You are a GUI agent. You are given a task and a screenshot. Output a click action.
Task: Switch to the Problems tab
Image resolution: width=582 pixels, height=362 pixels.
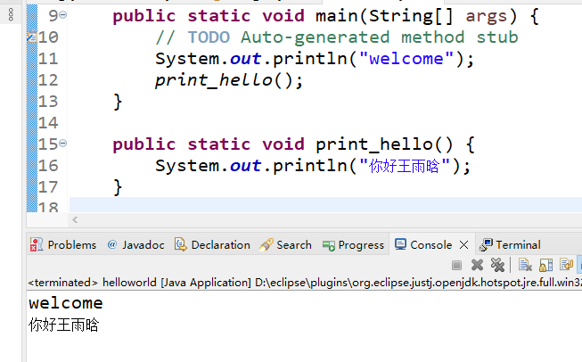point(72,245)
